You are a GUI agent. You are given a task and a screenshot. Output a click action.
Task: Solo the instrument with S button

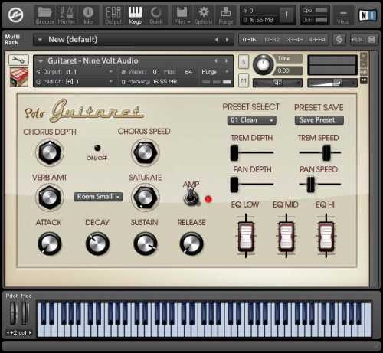(x=244, y=62)
